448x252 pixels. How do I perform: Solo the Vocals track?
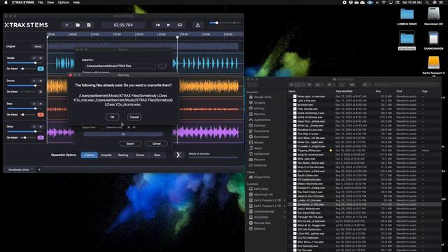click(x=34, y=58)
